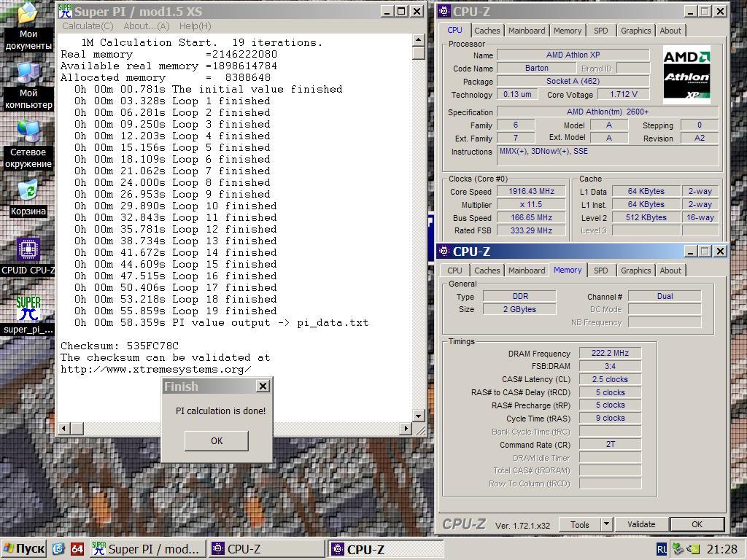Click the taskbar clock showing 21:28

(x=721, y=549)
